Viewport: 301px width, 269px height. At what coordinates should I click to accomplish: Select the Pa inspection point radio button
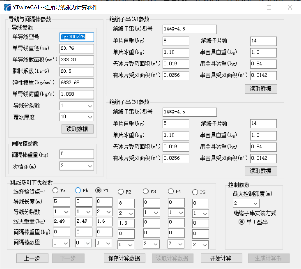click(x=56, y=191)
